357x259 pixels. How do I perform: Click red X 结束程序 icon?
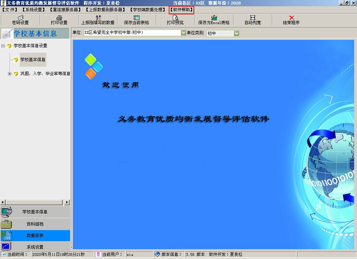pyautogui.click(x=291, y=17)
